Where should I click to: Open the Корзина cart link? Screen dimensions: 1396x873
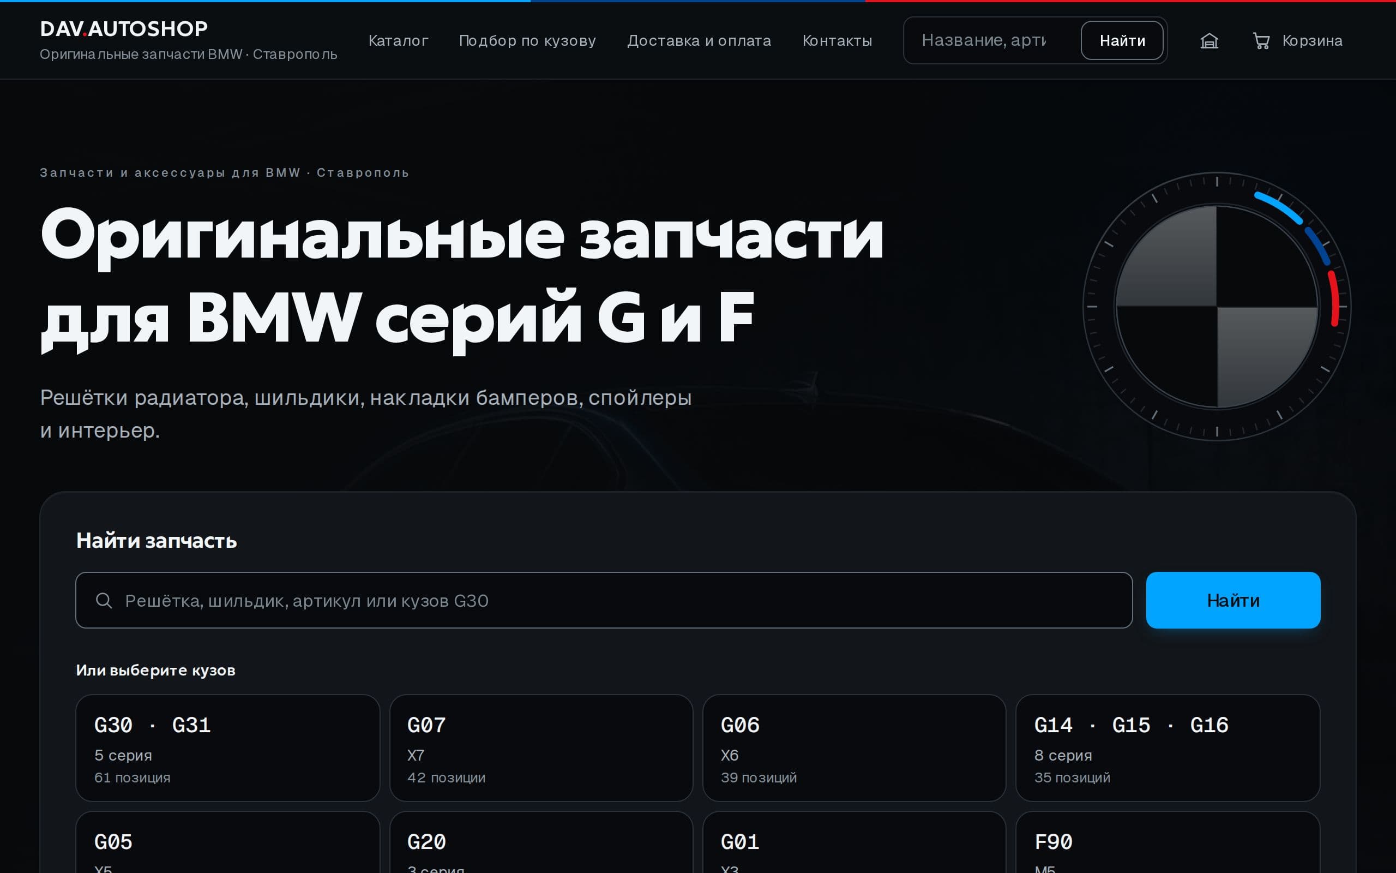click(x=1297, y=40)
